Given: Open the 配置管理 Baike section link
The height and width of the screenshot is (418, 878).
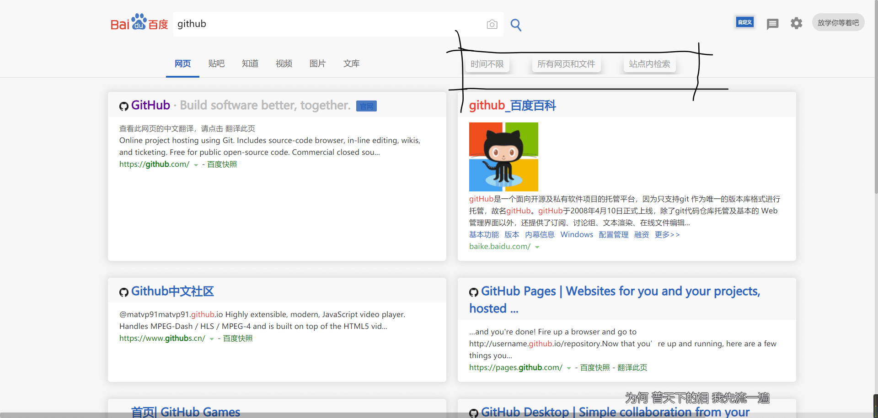Looking at the screenshot, I should click(x=614, y=235).
